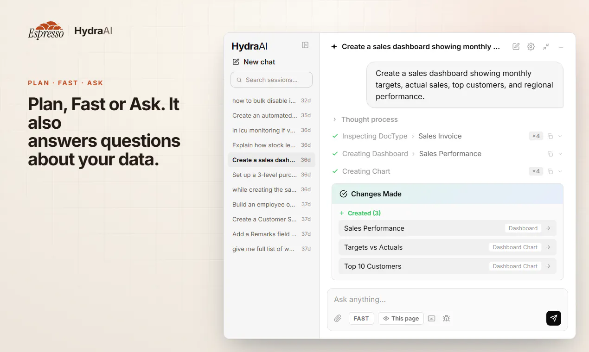Toggle the This page context eye option

point(401,318)
